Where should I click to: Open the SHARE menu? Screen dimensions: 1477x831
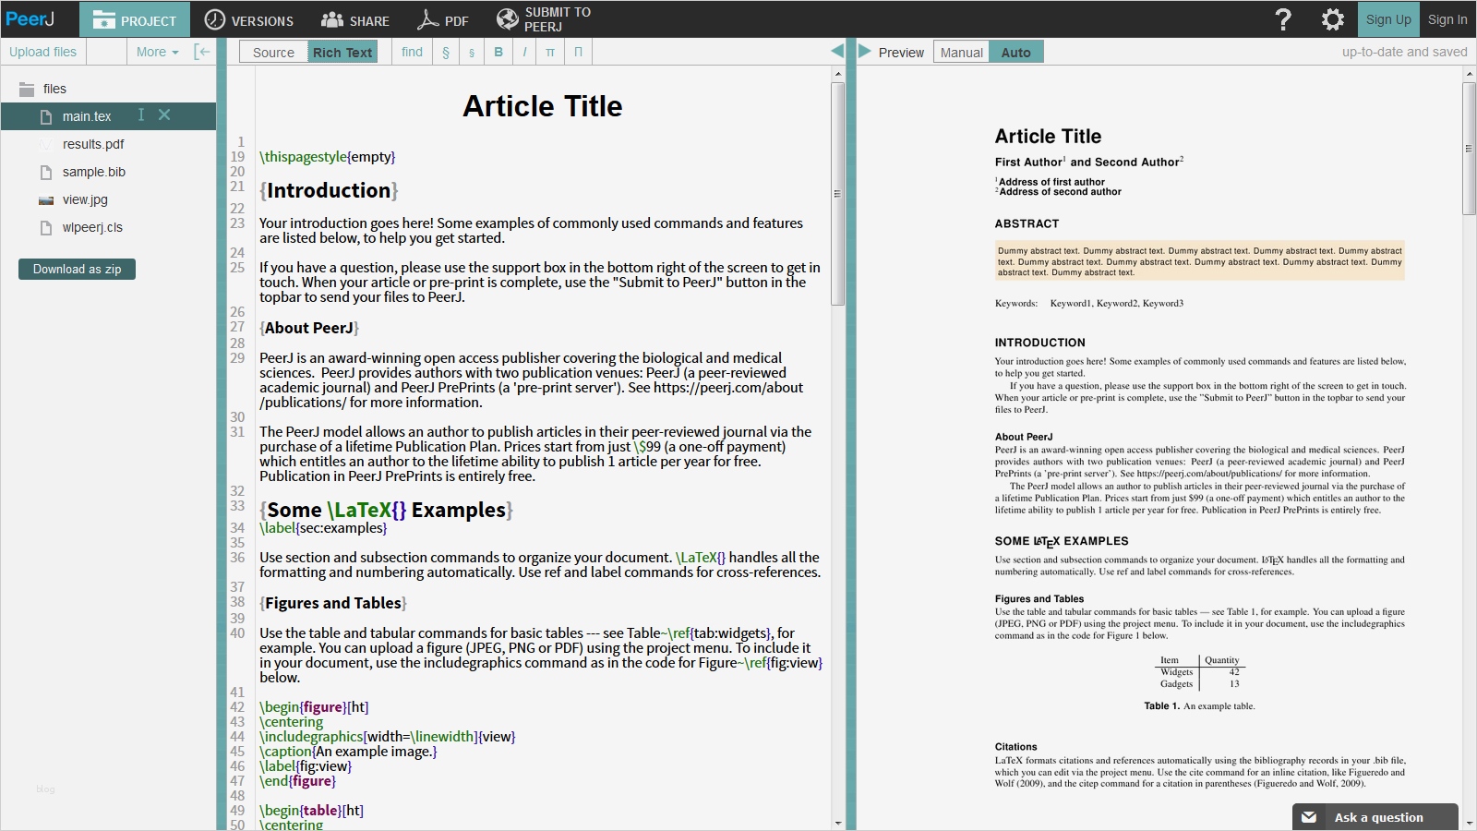pyautogui.click(x=355, y=19)
